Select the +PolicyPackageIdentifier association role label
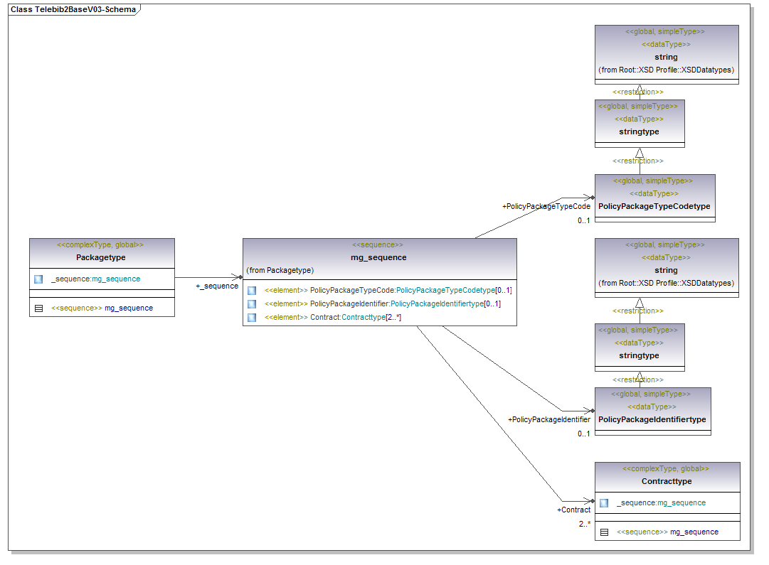This screenshot has width=769, height=565. [x=548, y=420]
